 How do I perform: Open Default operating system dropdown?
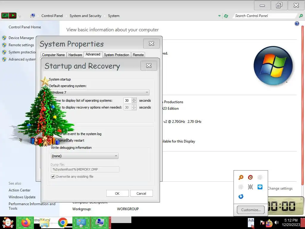coord(99,92)
